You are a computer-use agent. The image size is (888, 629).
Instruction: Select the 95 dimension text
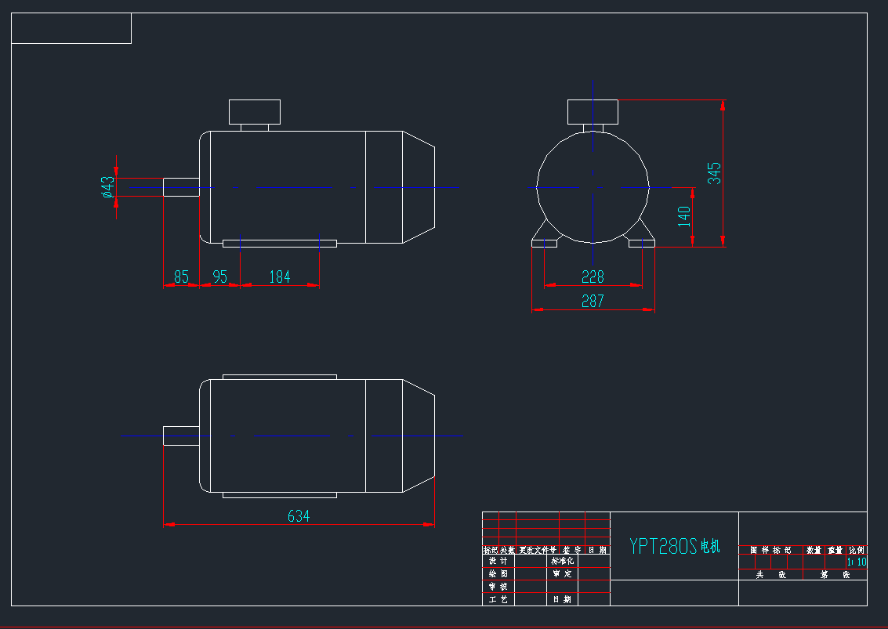pyautogui.click(x=219, y=277)
